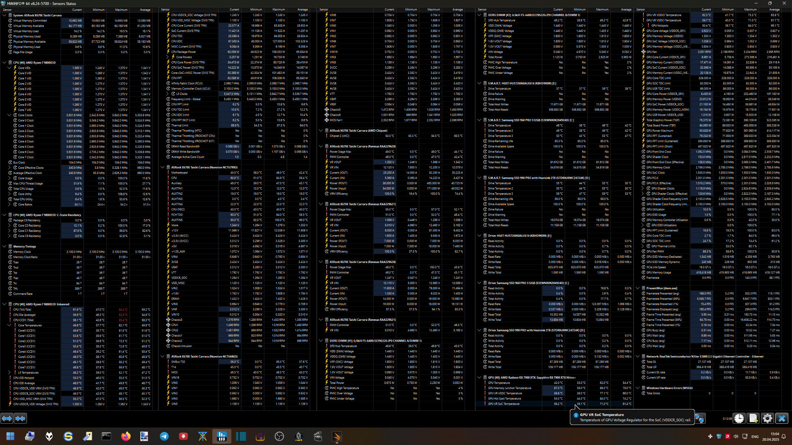
Task: Open Firefox from the taskbar
Action: tap(126, 436)
